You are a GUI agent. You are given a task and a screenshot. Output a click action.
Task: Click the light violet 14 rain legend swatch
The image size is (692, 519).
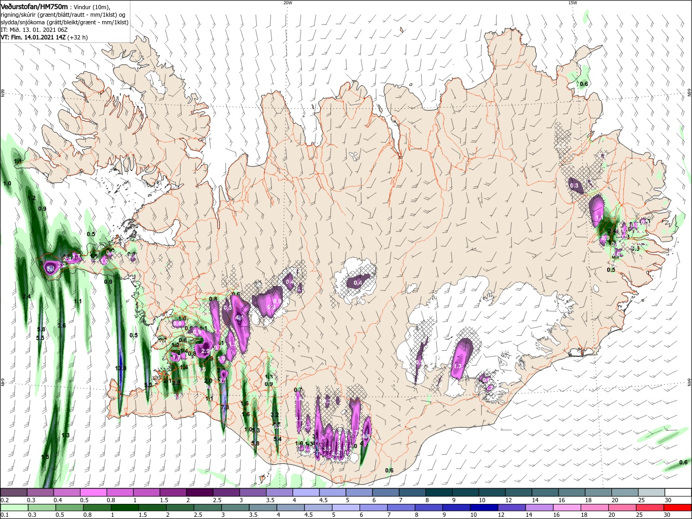[x=539, y=508]
